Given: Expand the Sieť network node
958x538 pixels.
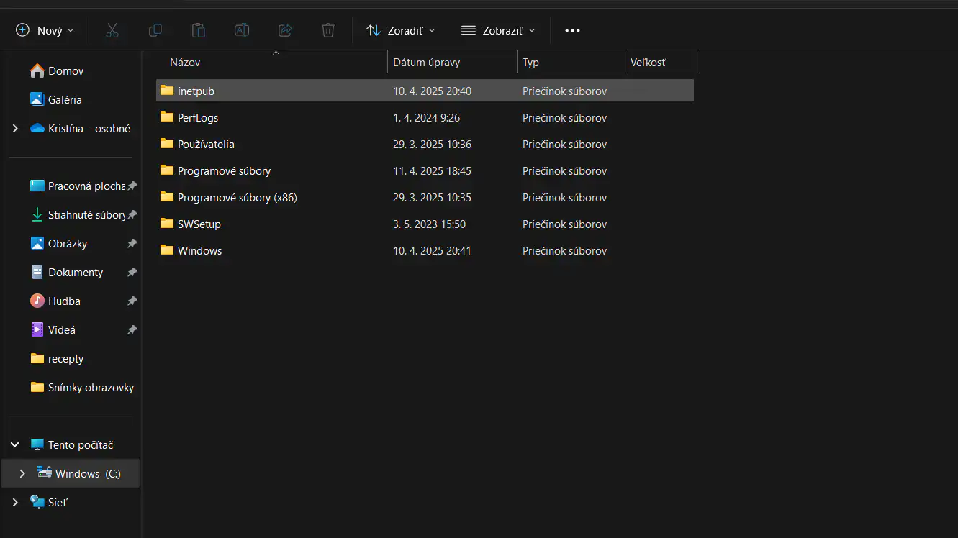Looking at the screenshot, I should click(x=15, y=503).
